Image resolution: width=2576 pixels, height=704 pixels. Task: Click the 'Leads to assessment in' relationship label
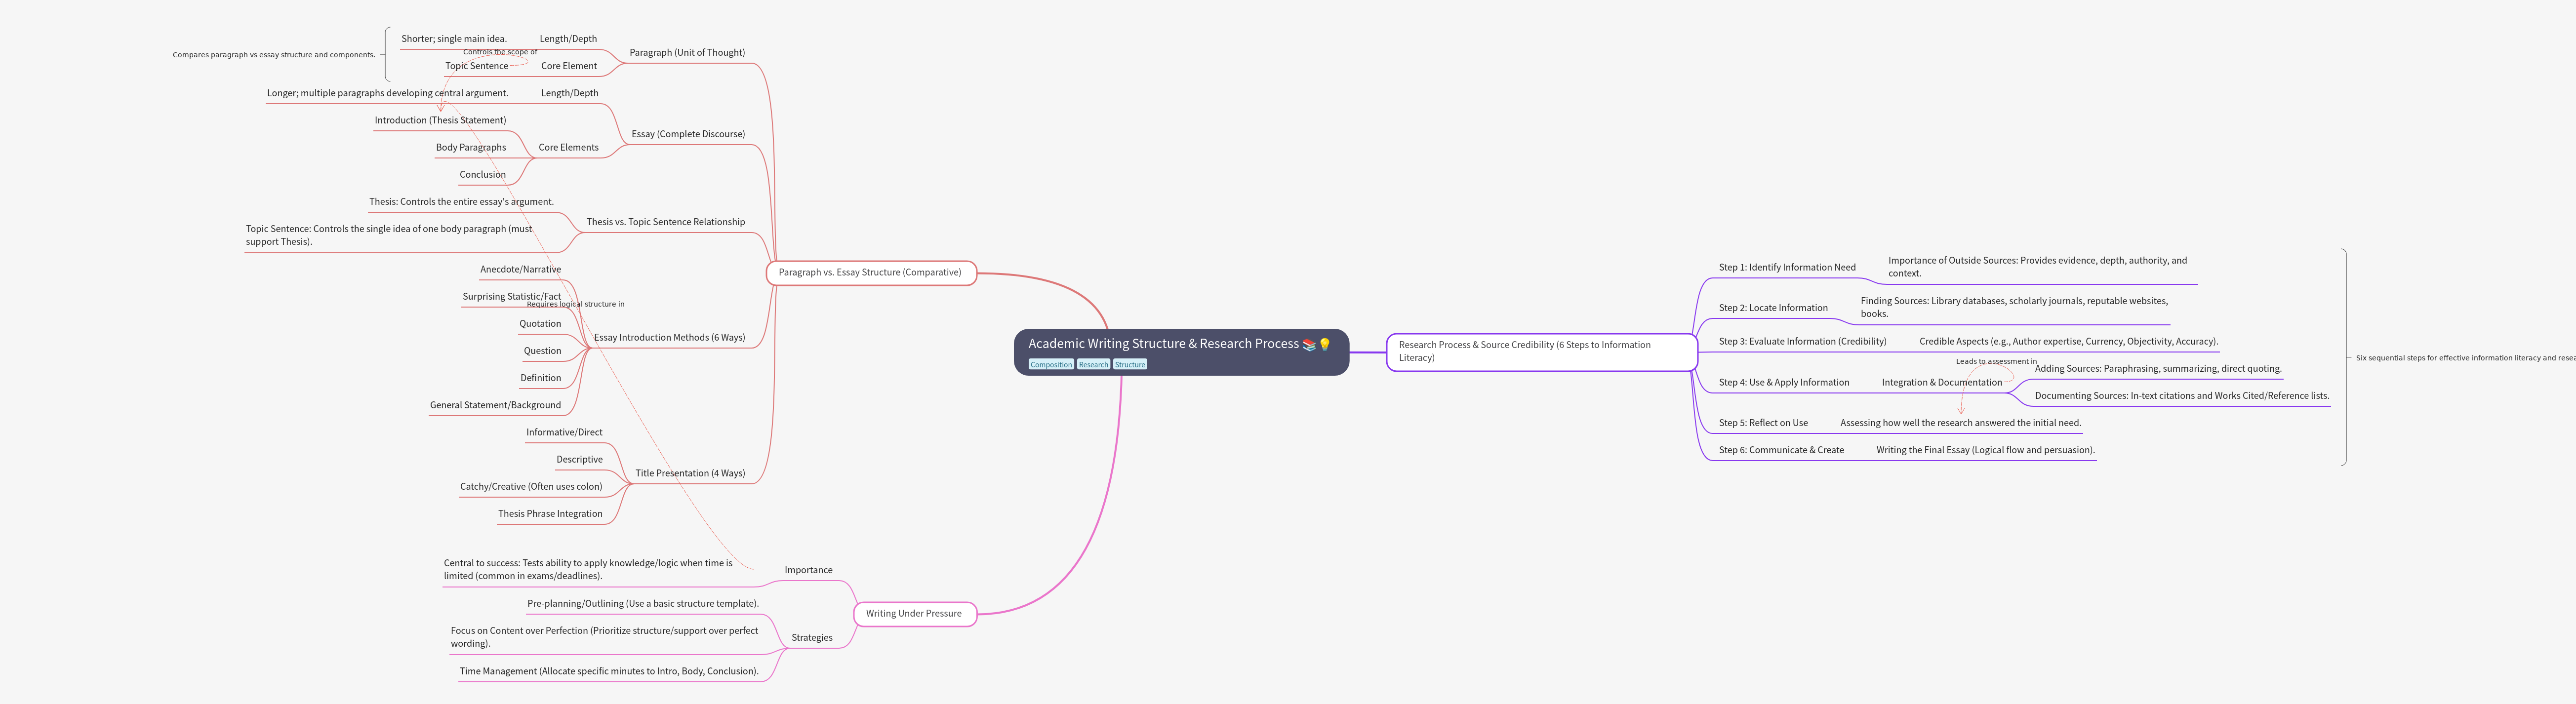(1996, 362)
